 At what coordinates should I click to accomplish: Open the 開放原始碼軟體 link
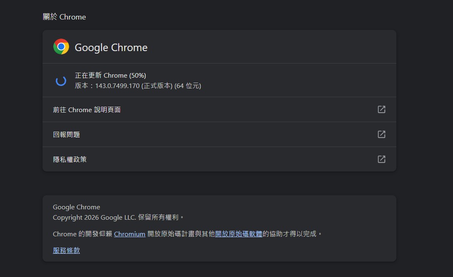coord(239,234)
